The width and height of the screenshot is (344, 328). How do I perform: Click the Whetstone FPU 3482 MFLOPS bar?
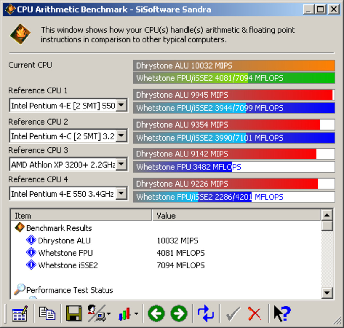click(234, 167)
